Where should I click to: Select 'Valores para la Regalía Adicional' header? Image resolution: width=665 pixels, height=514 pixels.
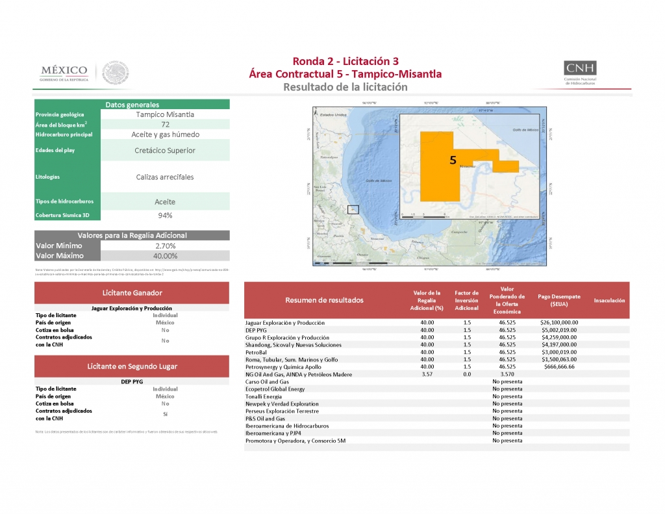pos(132,235)
